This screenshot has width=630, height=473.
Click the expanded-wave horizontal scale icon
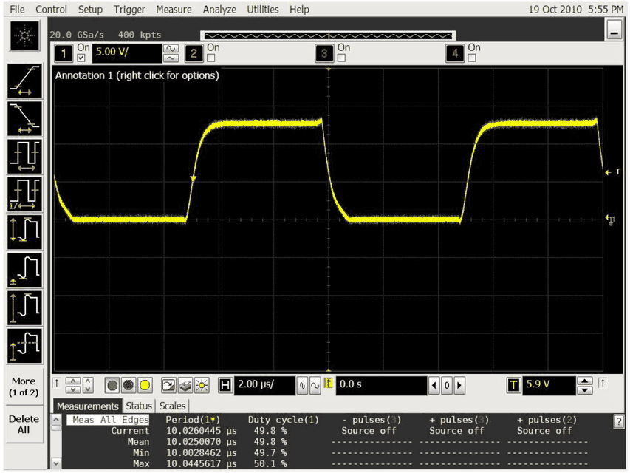315,386
